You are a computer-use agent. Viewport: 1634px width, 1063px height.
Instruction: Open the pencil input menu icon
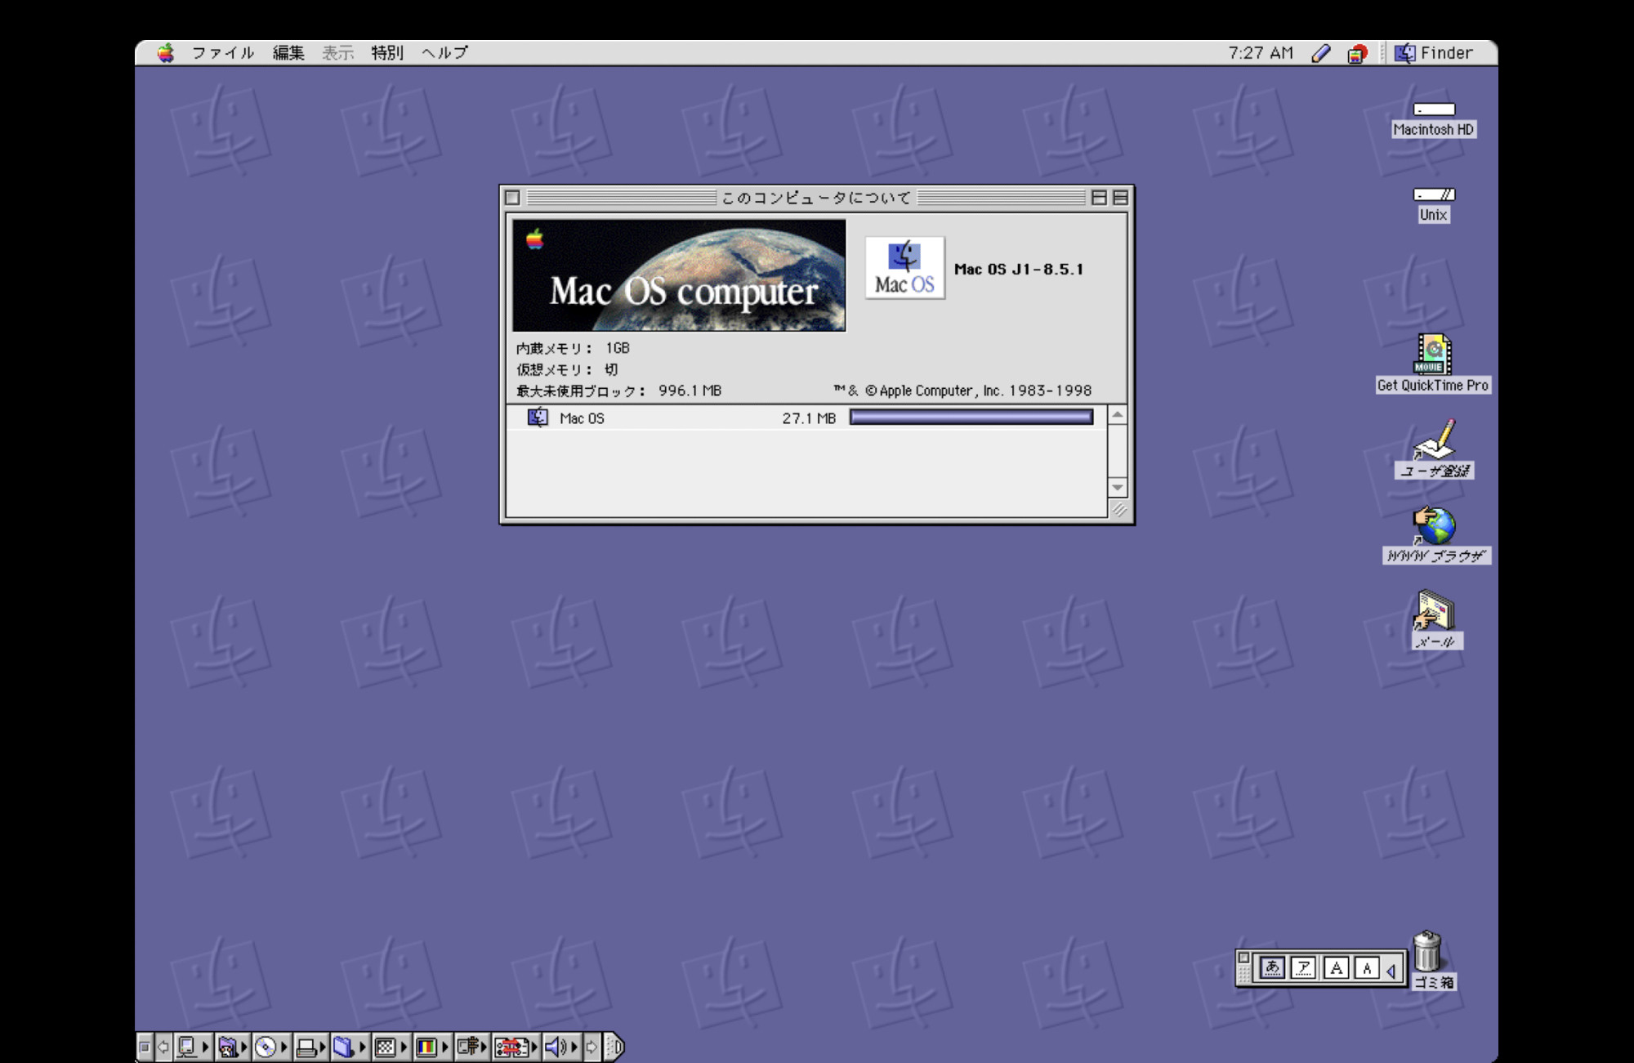1321,54
